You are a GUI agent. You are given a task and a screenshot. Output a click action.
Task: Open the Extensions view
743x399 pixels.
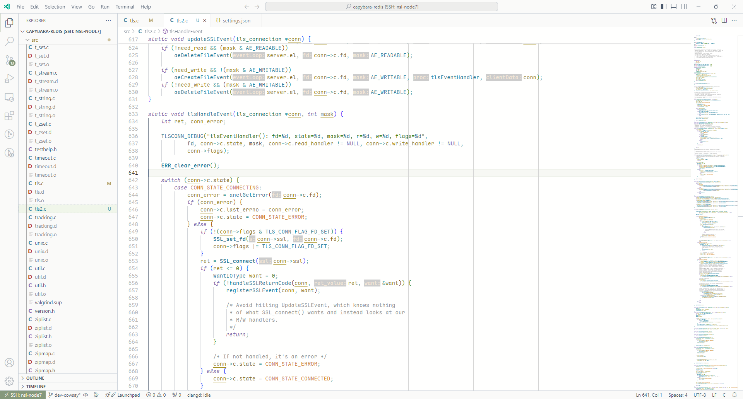pyautogui.click(x=9, y=116)
